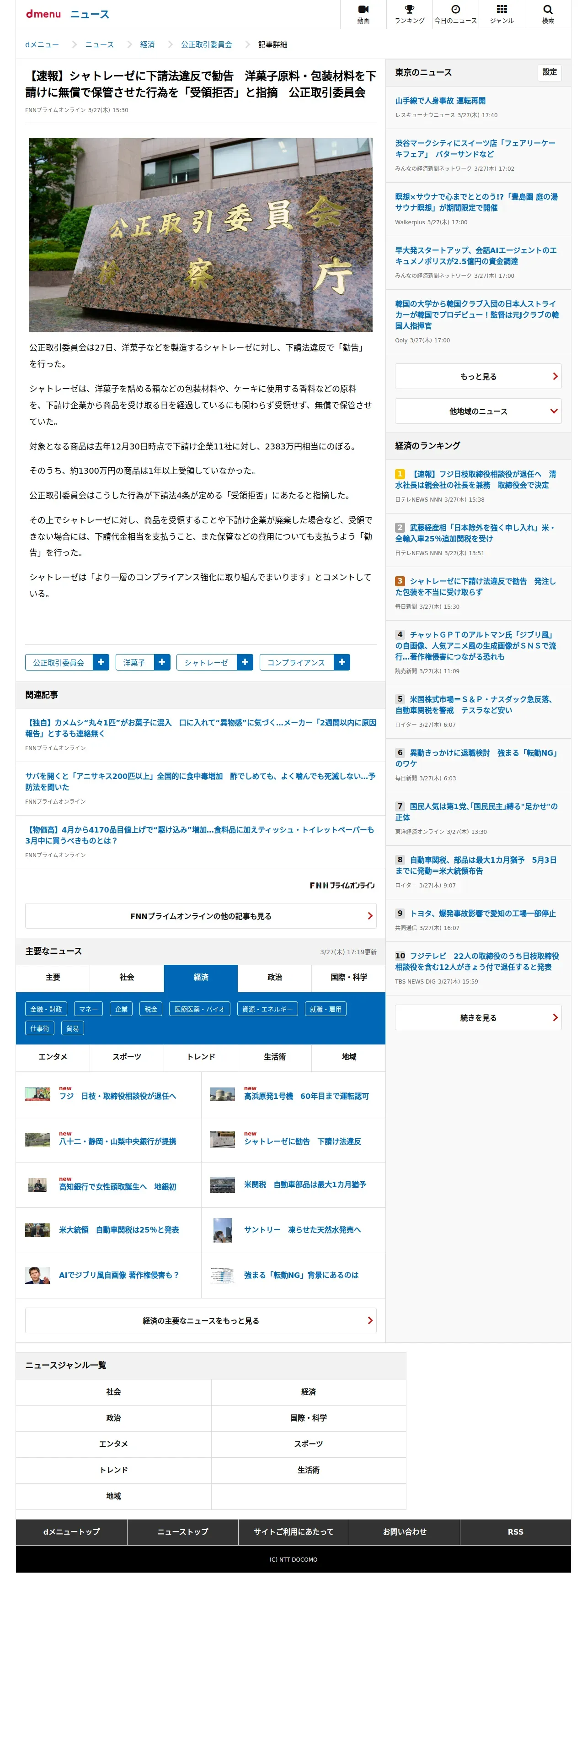Open お問い合わせ footer link
This screenshot has height=1763, width=587.
point(405,1532)
